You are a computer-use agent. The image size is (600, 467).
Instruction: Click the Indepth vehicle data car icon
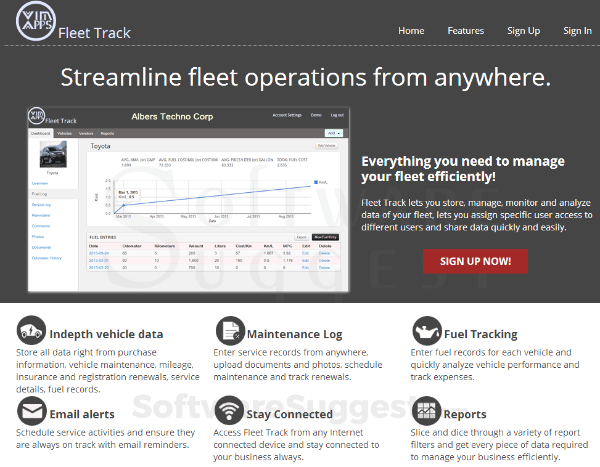pyautogui.click(x=31, y=330)
